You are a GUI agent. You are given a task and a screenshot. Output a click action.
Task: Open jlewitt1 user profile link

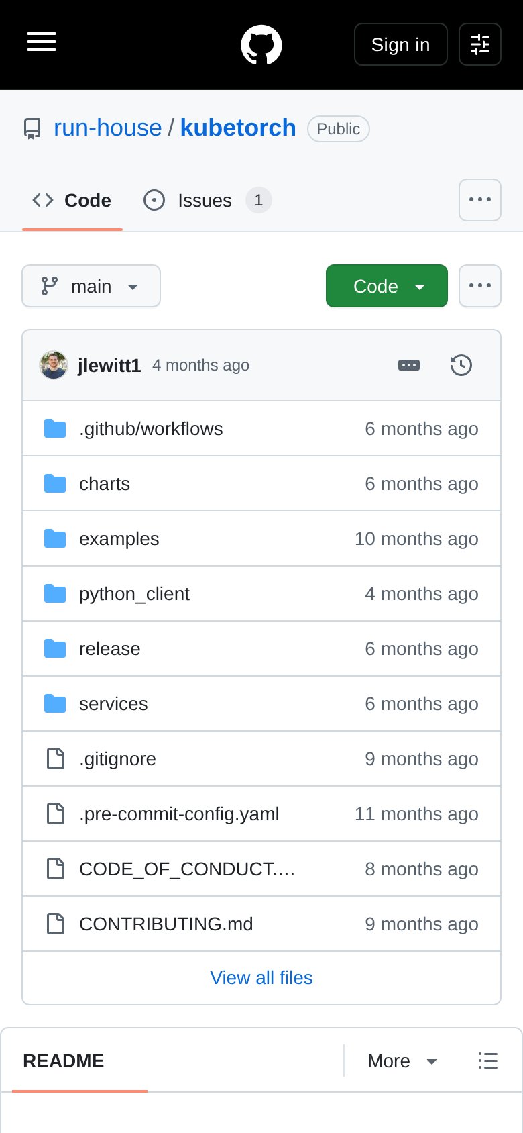pos(109,365)
